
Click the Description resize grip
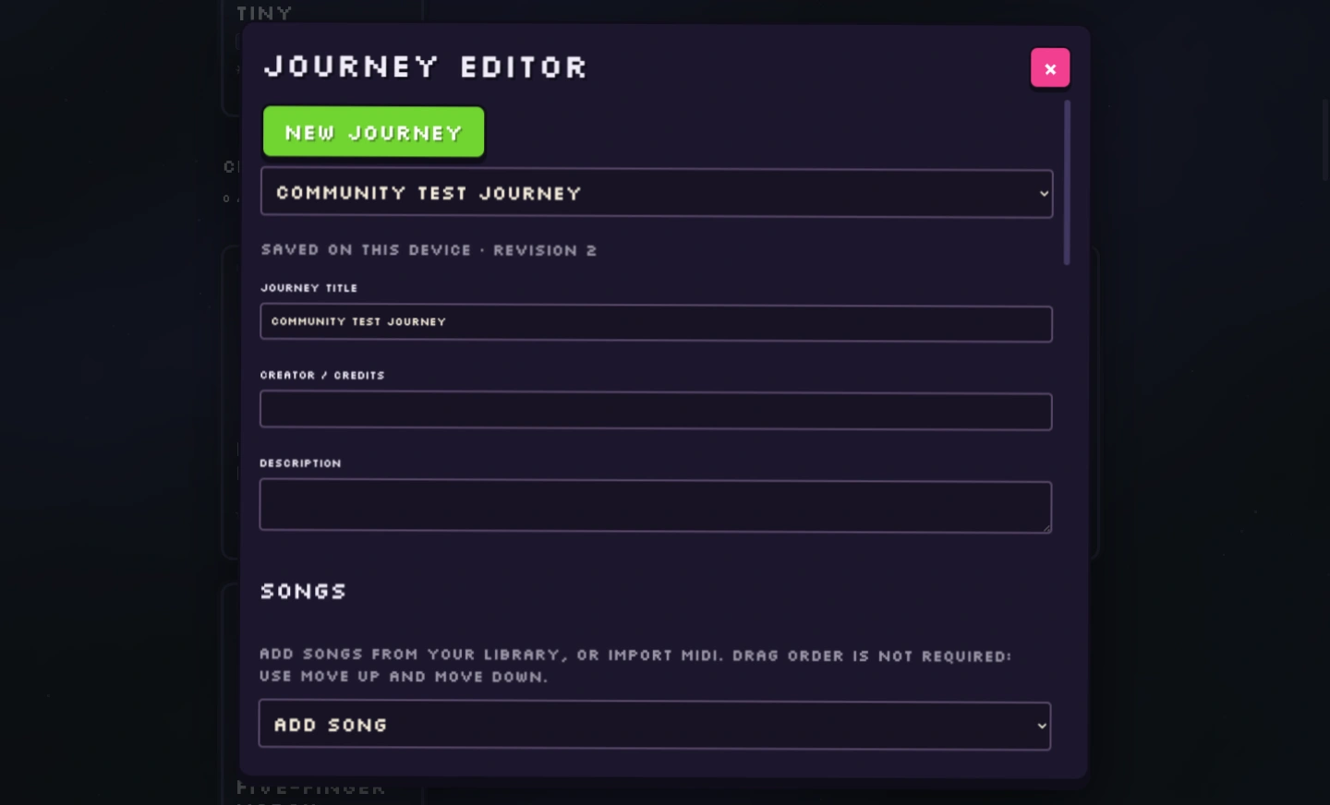tap(1046, 527)
